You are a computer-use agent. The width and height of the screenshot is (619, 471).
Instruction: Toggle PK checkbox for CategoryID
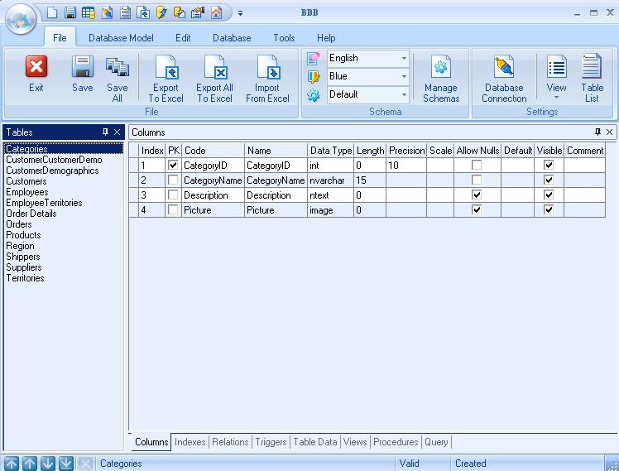tap(173, 165)
